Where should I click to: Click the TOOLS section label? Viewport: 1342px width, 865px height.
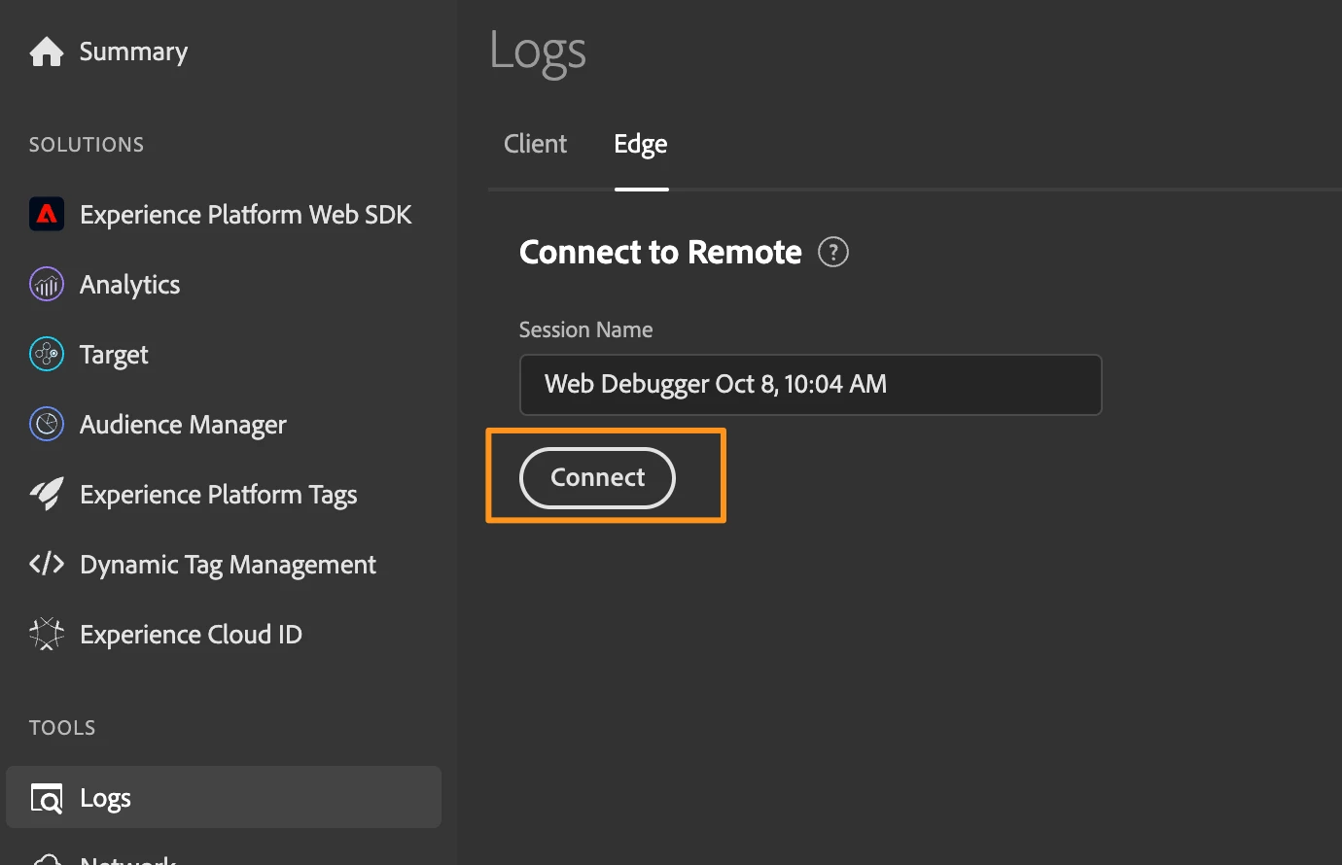(x=62, y=728)
